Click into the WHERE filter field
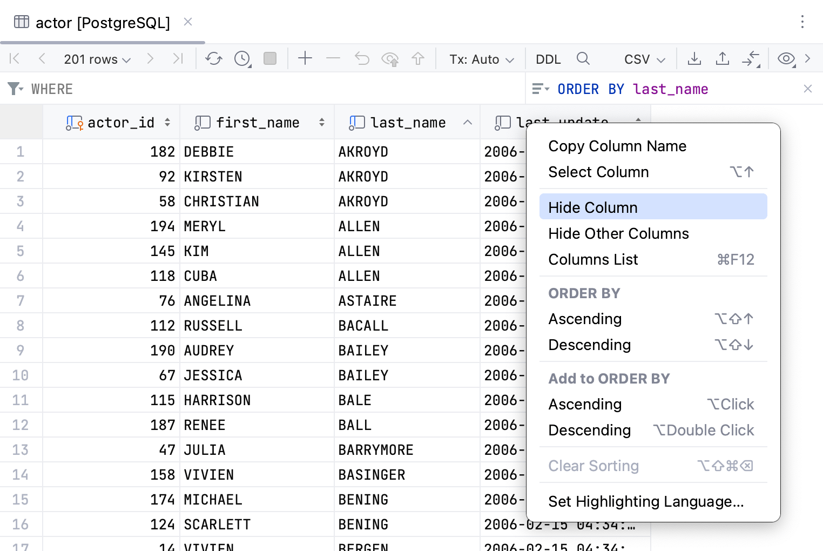Image resolution: width=823 pixels, height=551 pixels. [270, 89]
